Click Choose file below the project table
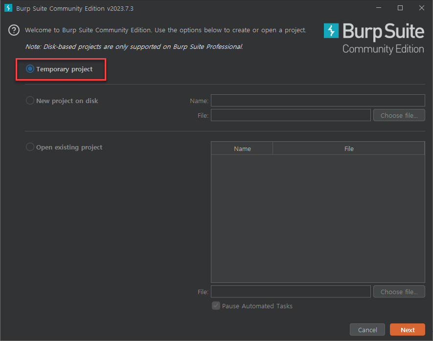This screenshot has width=433, height=341. click(x=399, y=291)
